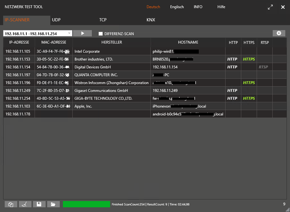Open the KNX tab

point(151,20)
